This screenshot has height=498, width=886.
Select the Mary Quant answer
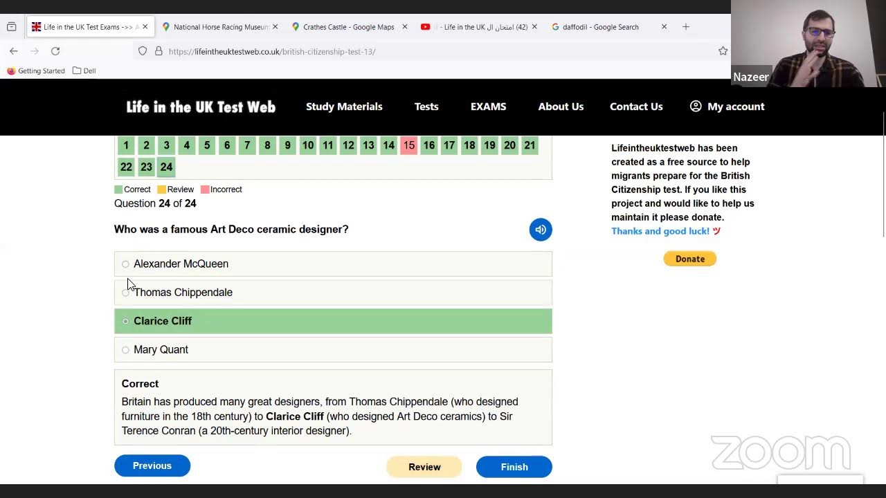333,349
